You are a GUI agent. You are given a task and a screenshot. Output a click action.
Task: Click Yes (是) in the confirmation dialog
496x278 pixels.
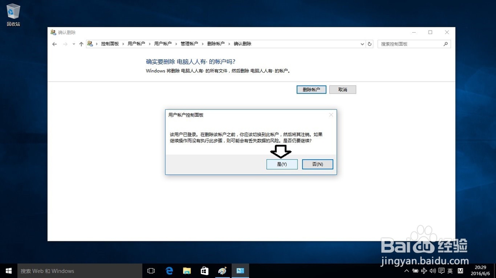click(x=282, y=164)
